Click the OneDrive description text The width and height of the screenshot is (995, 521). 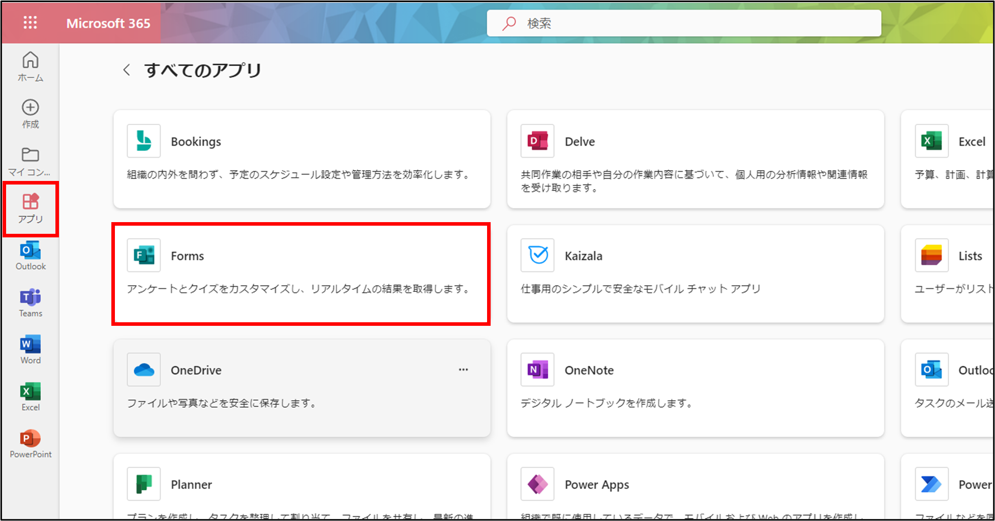point(222,403)
